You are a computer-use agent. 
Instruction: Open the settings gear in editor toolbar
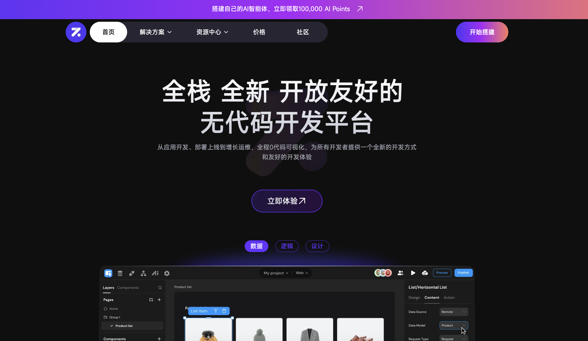pyautogui.click(x=167, y=273)
